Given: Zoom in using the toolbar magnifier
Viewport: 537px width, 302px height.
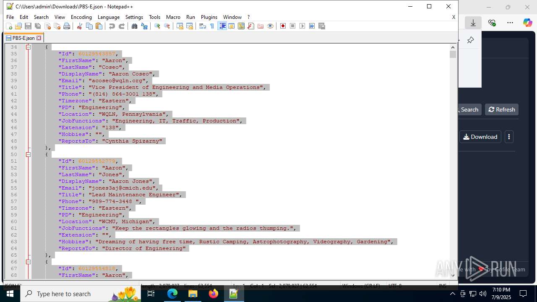Looking at the screenshot, I should click(x=157, y=26).
